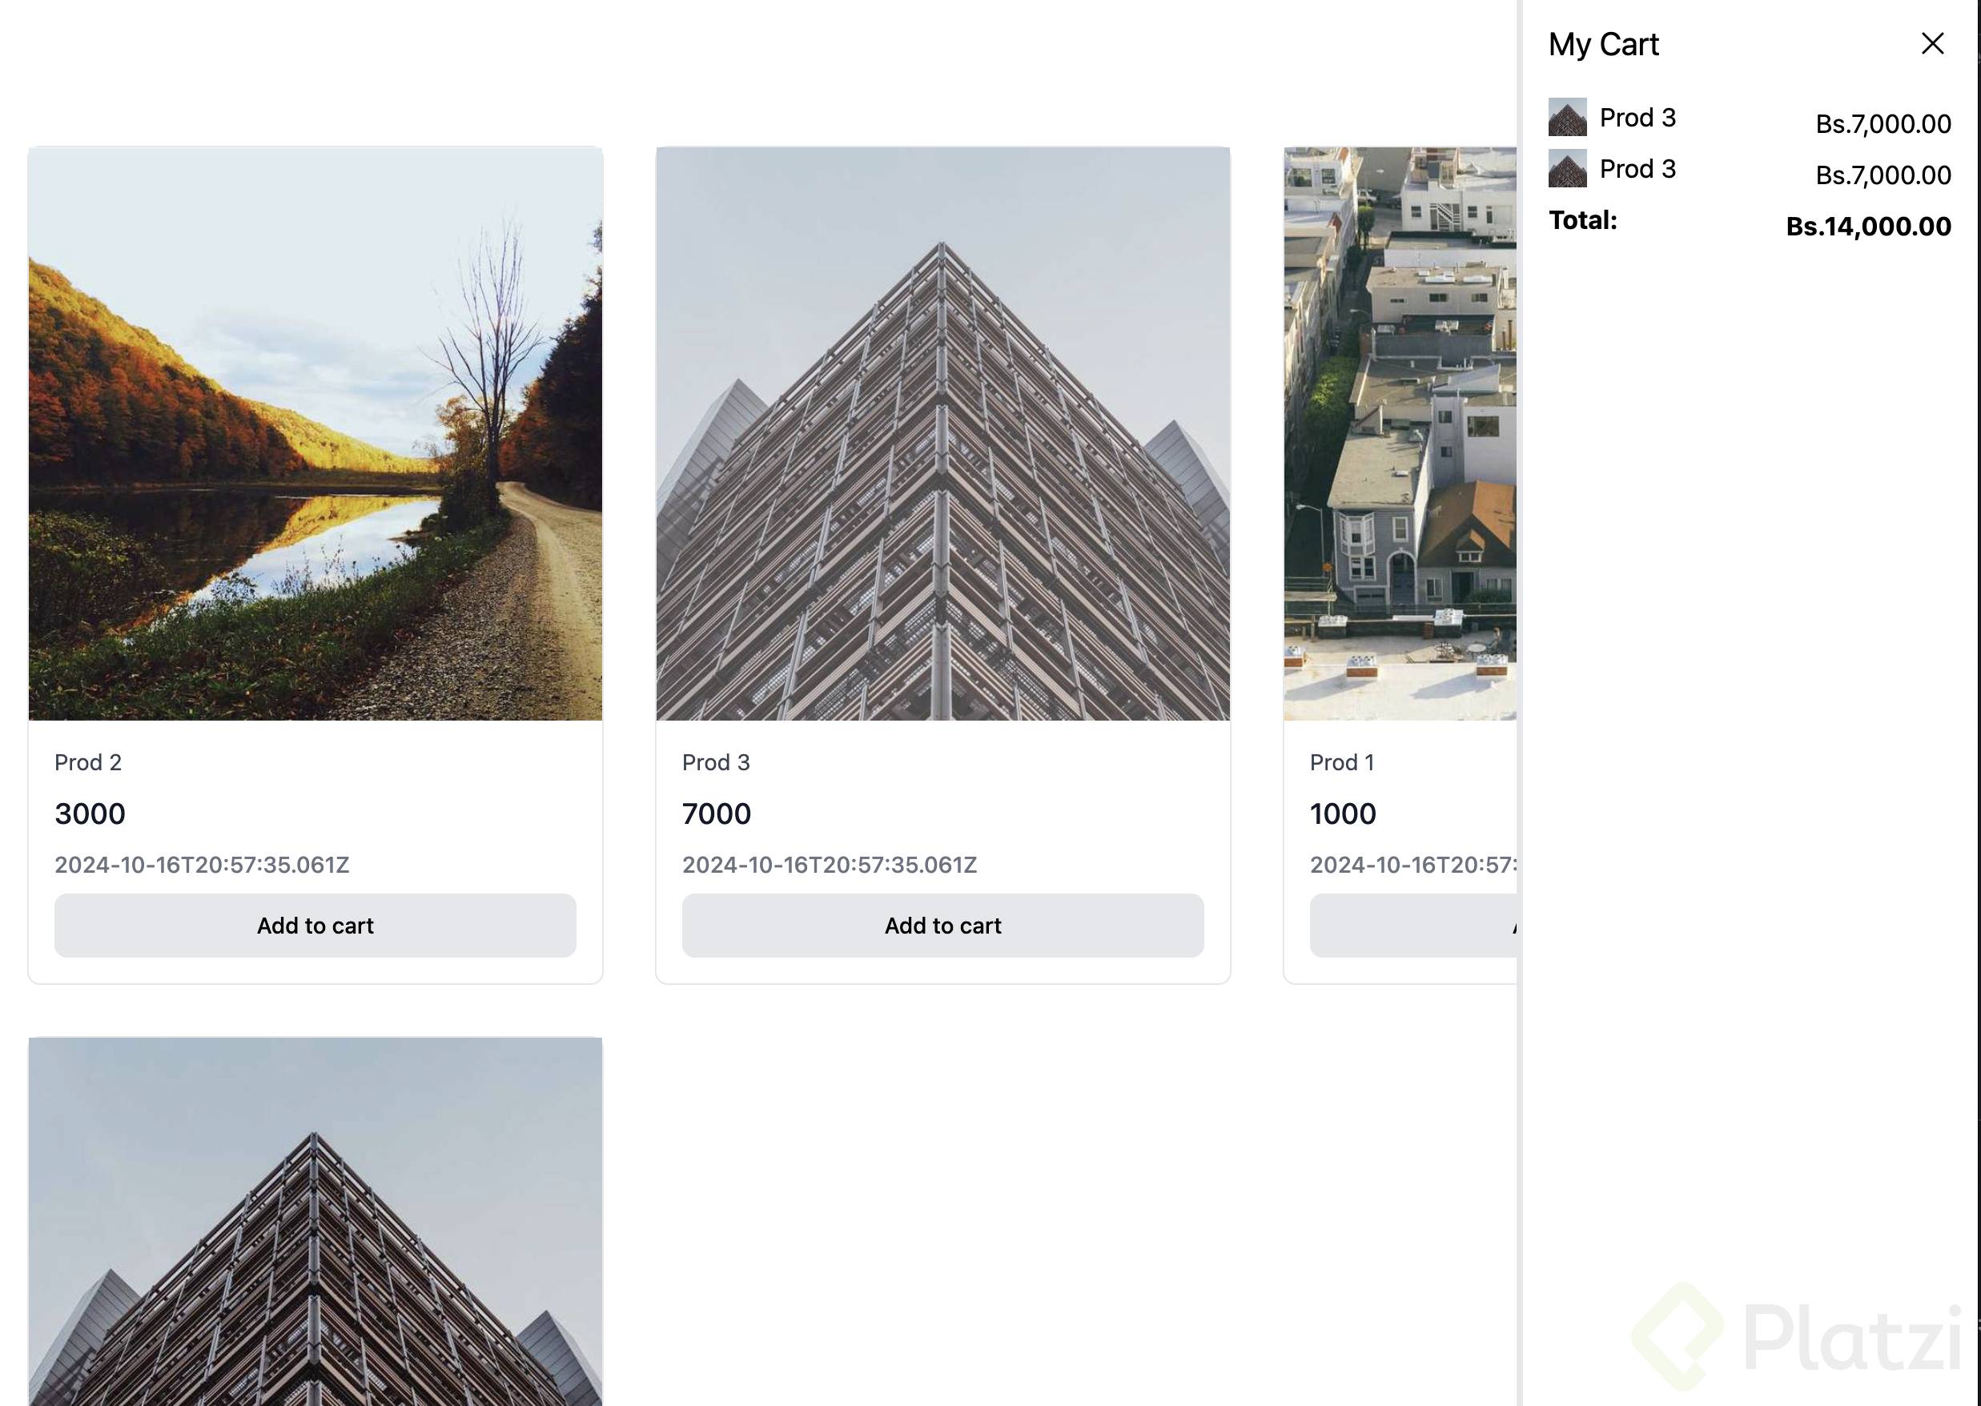Select the Prod 1 product title
This screenshot has height=1406, width=1981.
coord(1342,763)
